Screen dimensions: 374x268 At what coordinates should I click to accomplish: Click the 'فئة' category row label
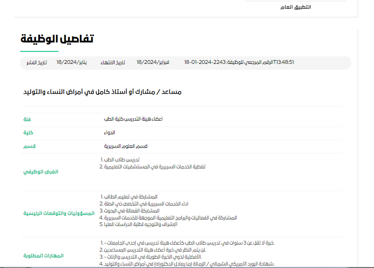27,120
